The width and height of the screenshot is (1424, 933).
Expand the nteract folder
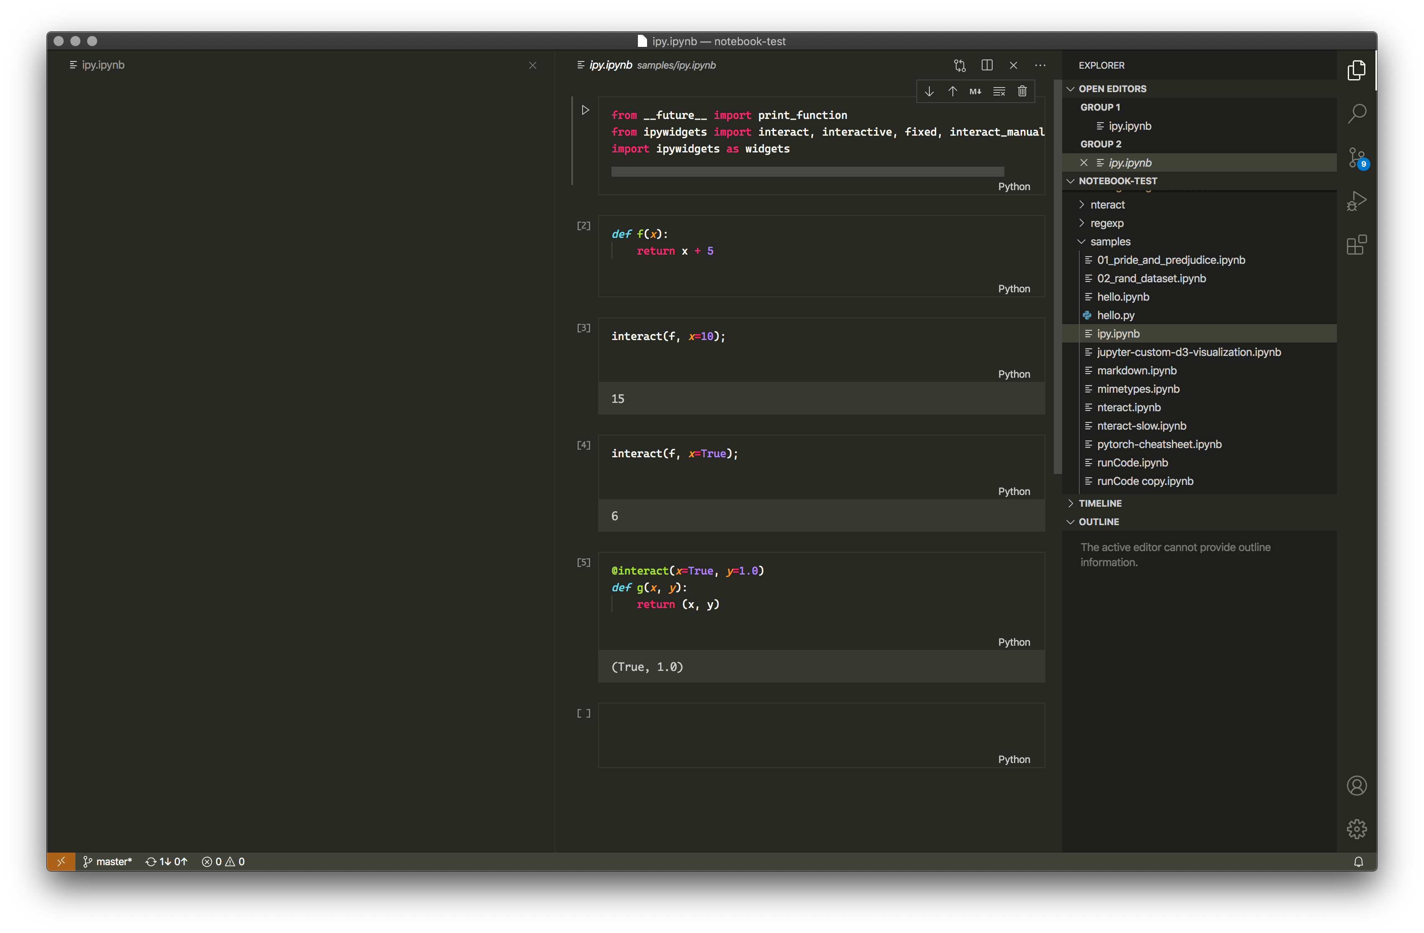coord(1107,204)
